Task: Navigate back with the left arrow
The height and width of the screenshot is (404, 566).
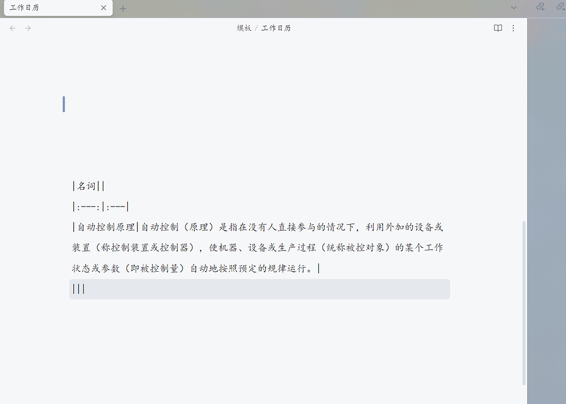Action: click(13, 28)
